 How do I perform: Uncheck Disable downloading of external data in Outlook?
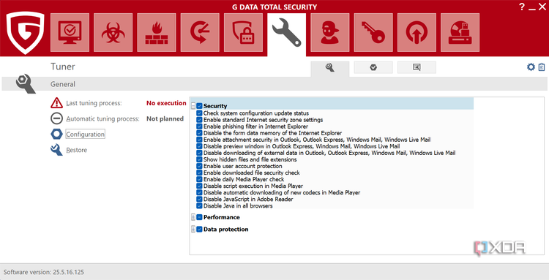click(199, 153)
